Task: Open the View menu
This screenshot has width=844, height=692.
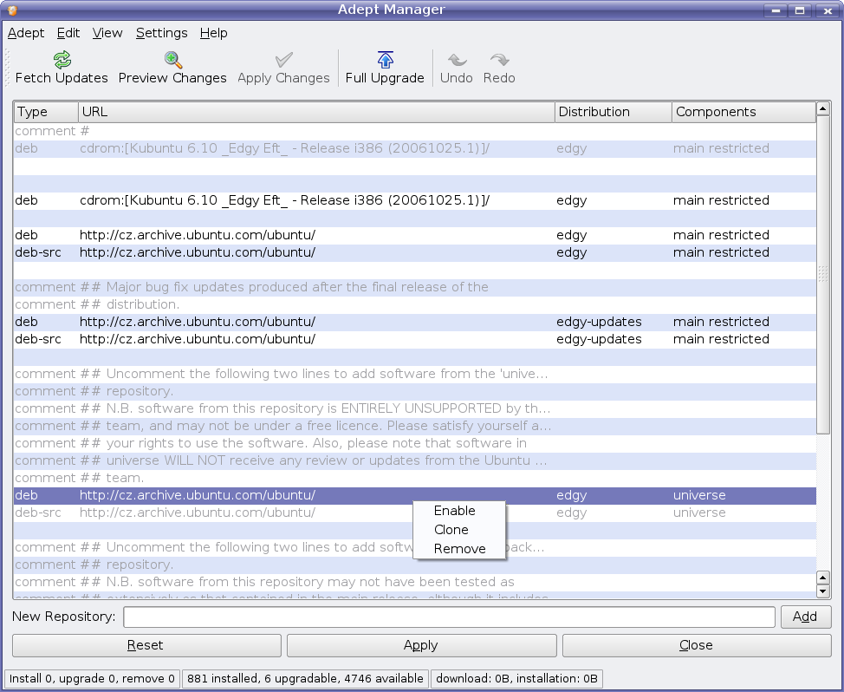Action: (107, 33)
